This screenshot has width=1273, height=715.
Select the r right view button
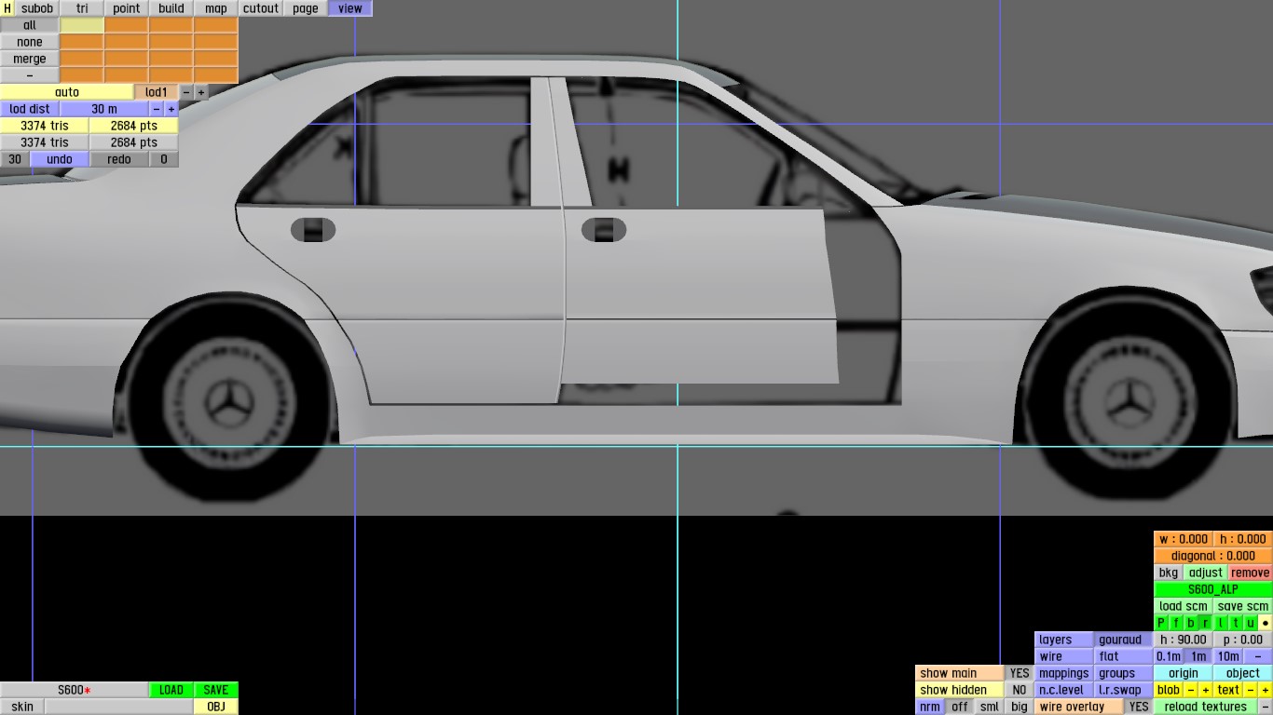click(x=1206, y=623)
